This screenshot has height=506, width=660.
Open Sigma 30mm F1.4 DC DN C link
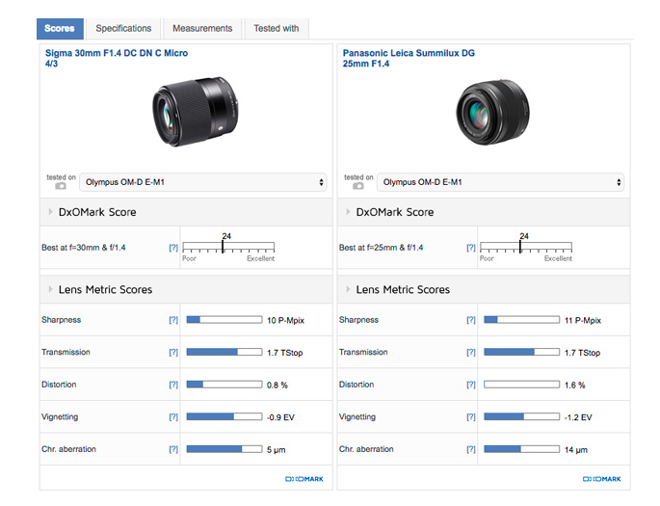point(117,58)
